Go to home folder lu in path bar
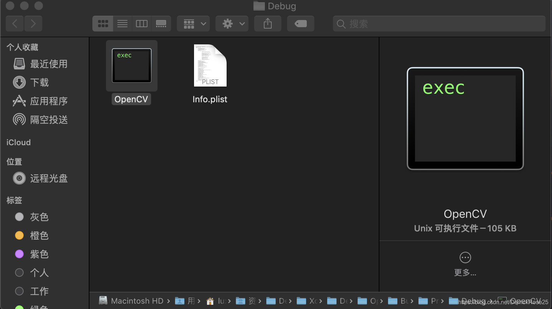This screenshot has width=552, height=309. coord(216,301)
